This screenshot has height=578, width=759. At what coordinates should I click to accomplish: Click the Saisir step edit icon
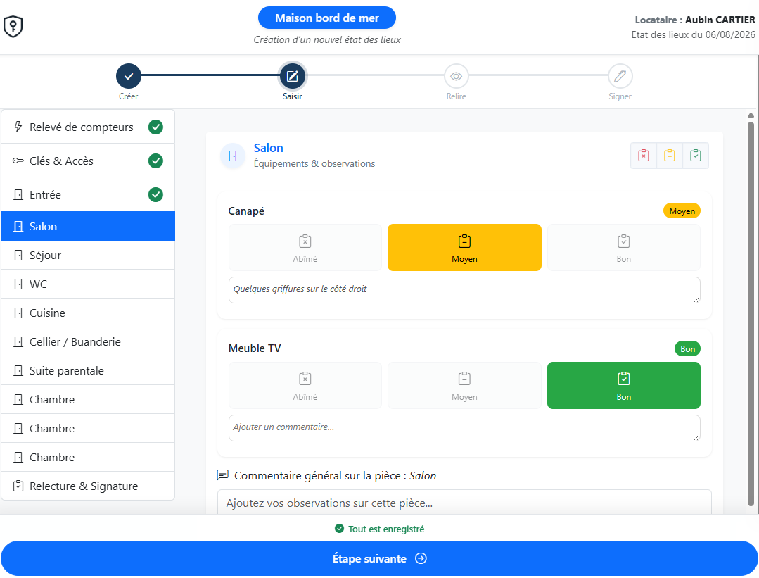293,76
